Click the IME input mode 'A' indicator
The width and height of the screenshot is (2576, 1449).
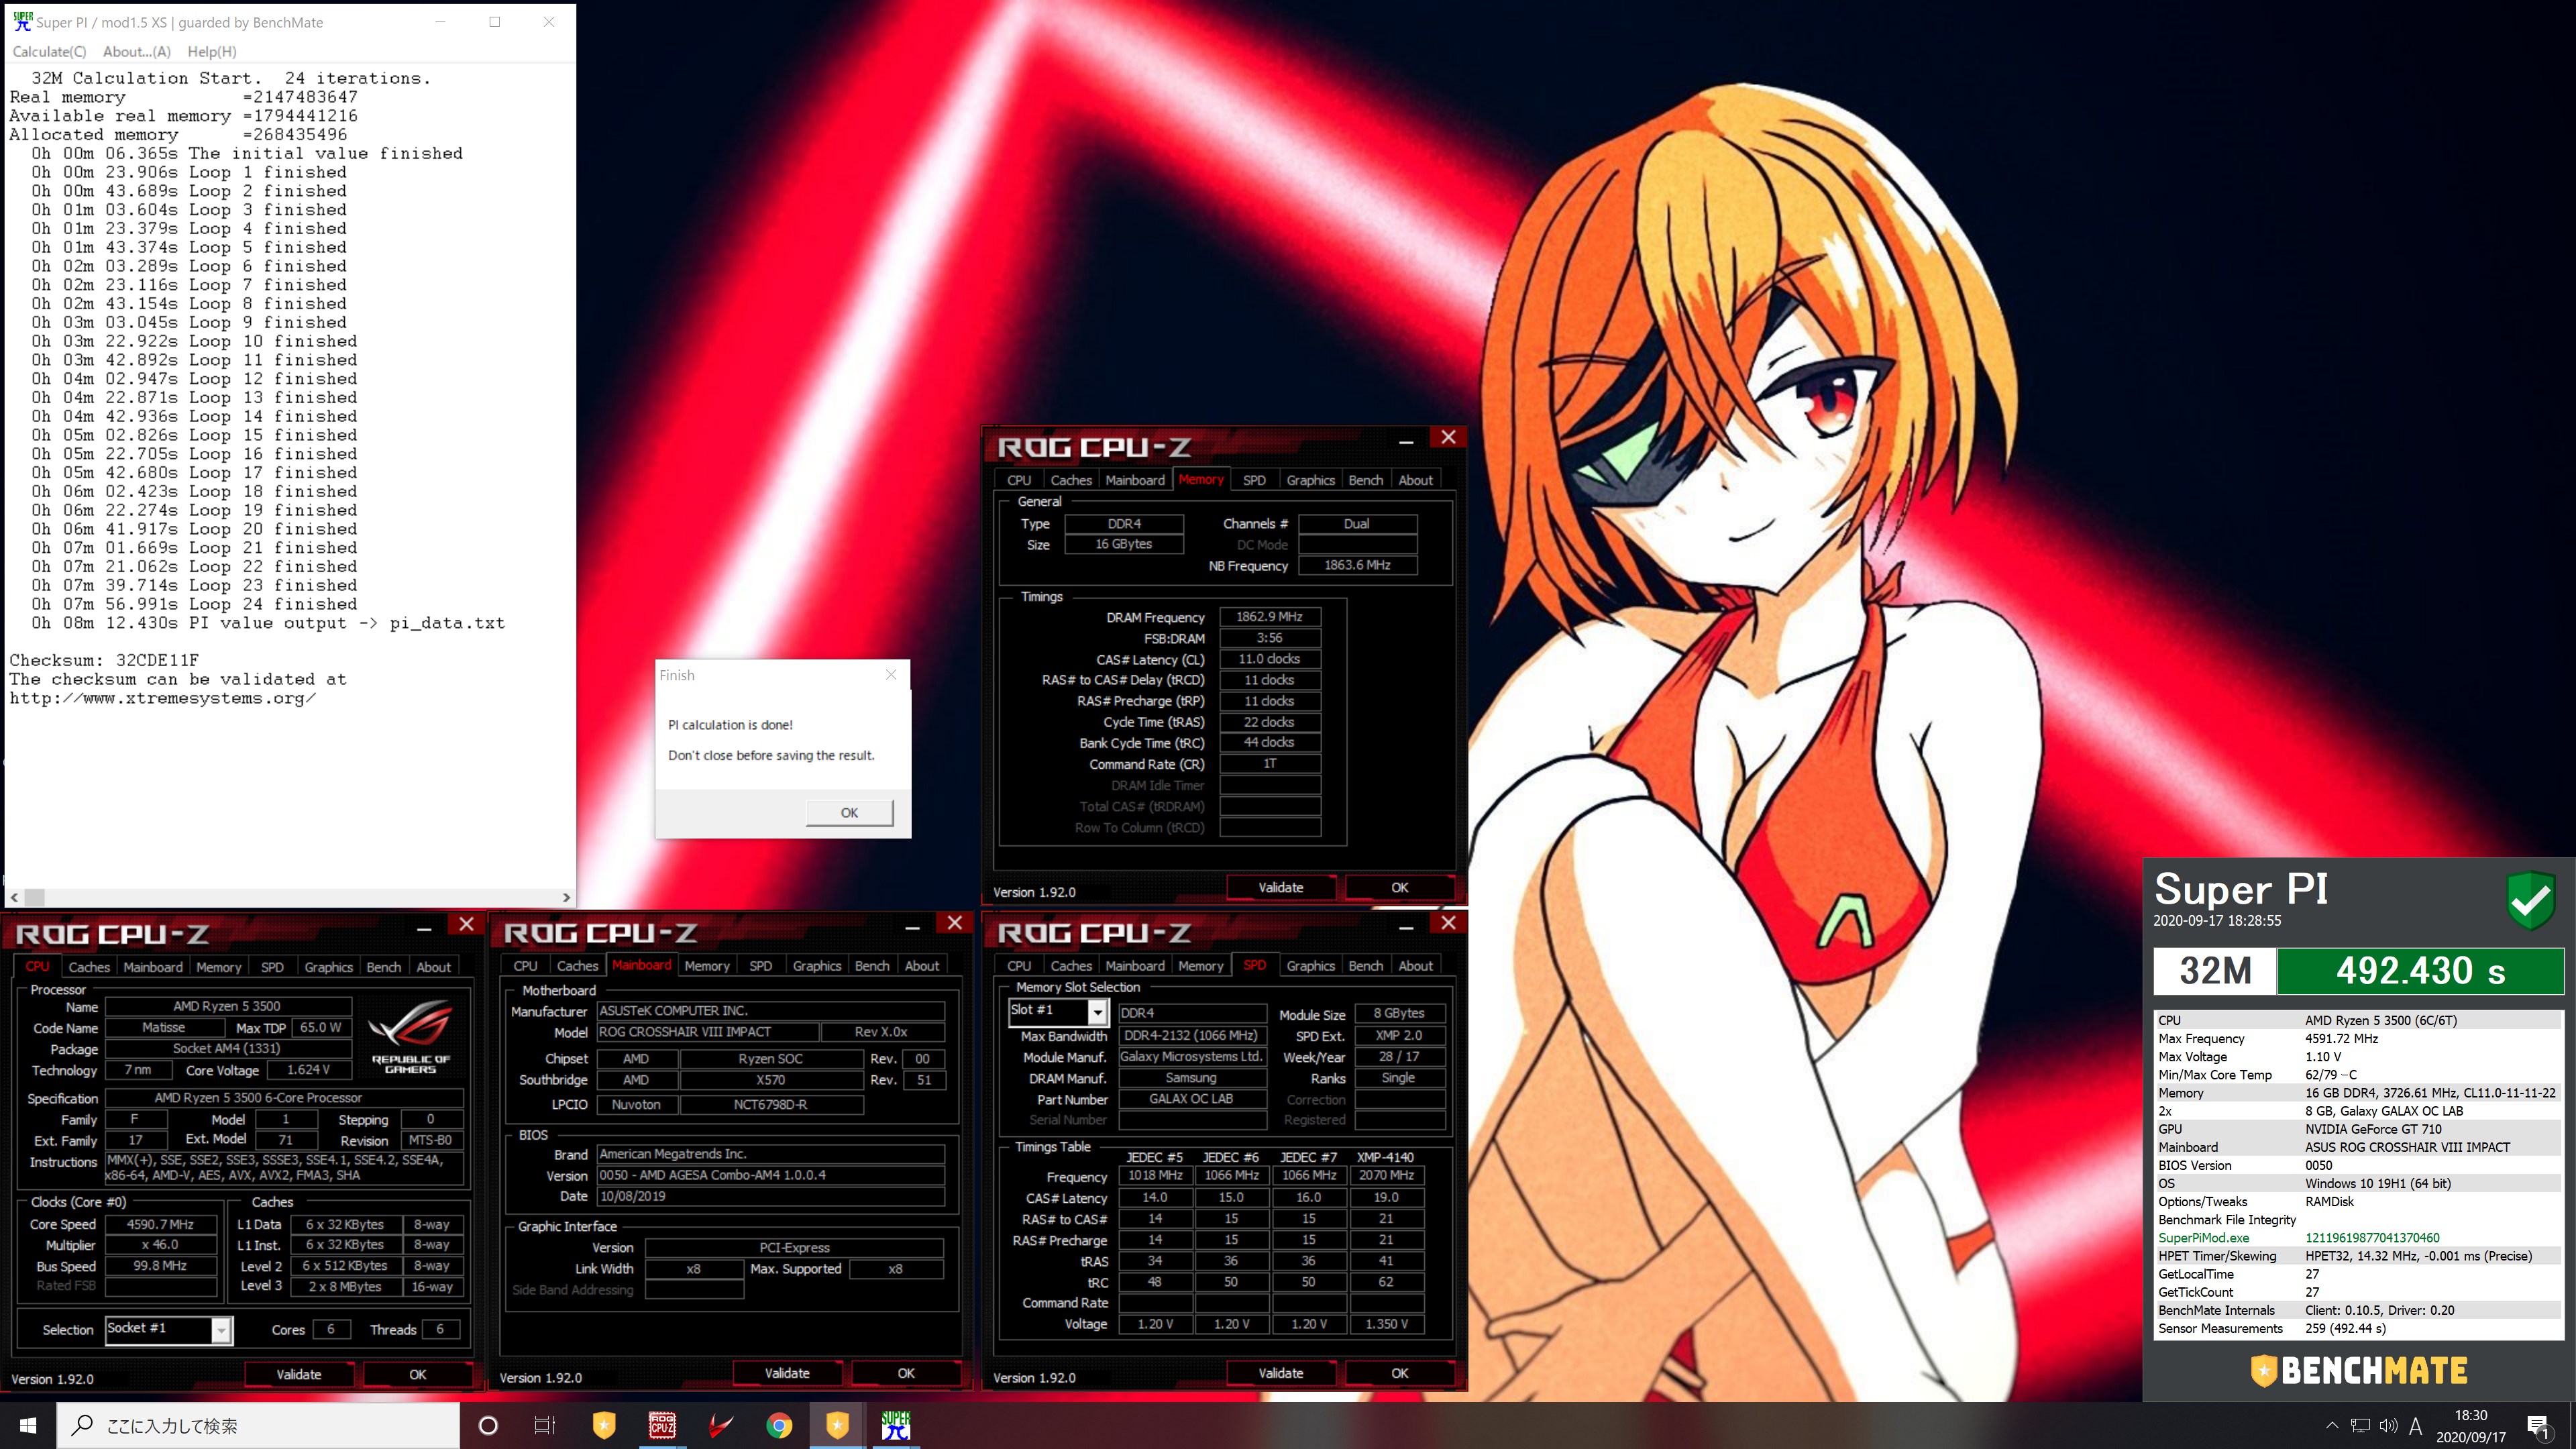pos(2416,1426)
